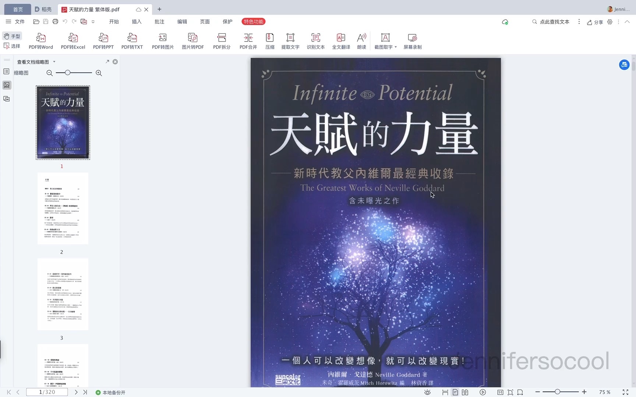Enter fullscreen mode icon

[x=625, y=392]
